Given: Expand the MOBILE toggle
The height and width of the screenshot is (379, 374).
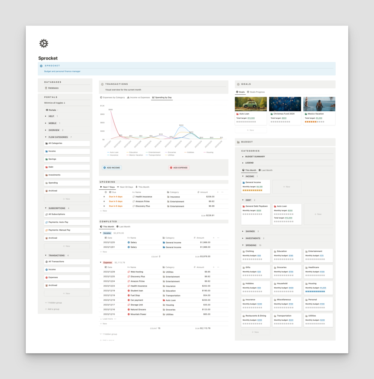Looking at the screenshot, I should [x=45, y=123].
